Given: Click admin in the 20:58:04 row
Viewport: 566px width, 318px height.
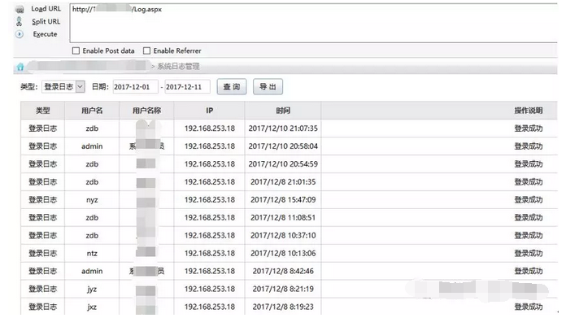Looking at the screenshot, I should pyautogui.click(x=92, y=146).
